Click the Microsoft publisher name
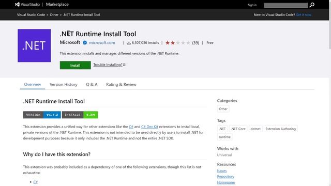331x186 pixels. click(70, 42)
